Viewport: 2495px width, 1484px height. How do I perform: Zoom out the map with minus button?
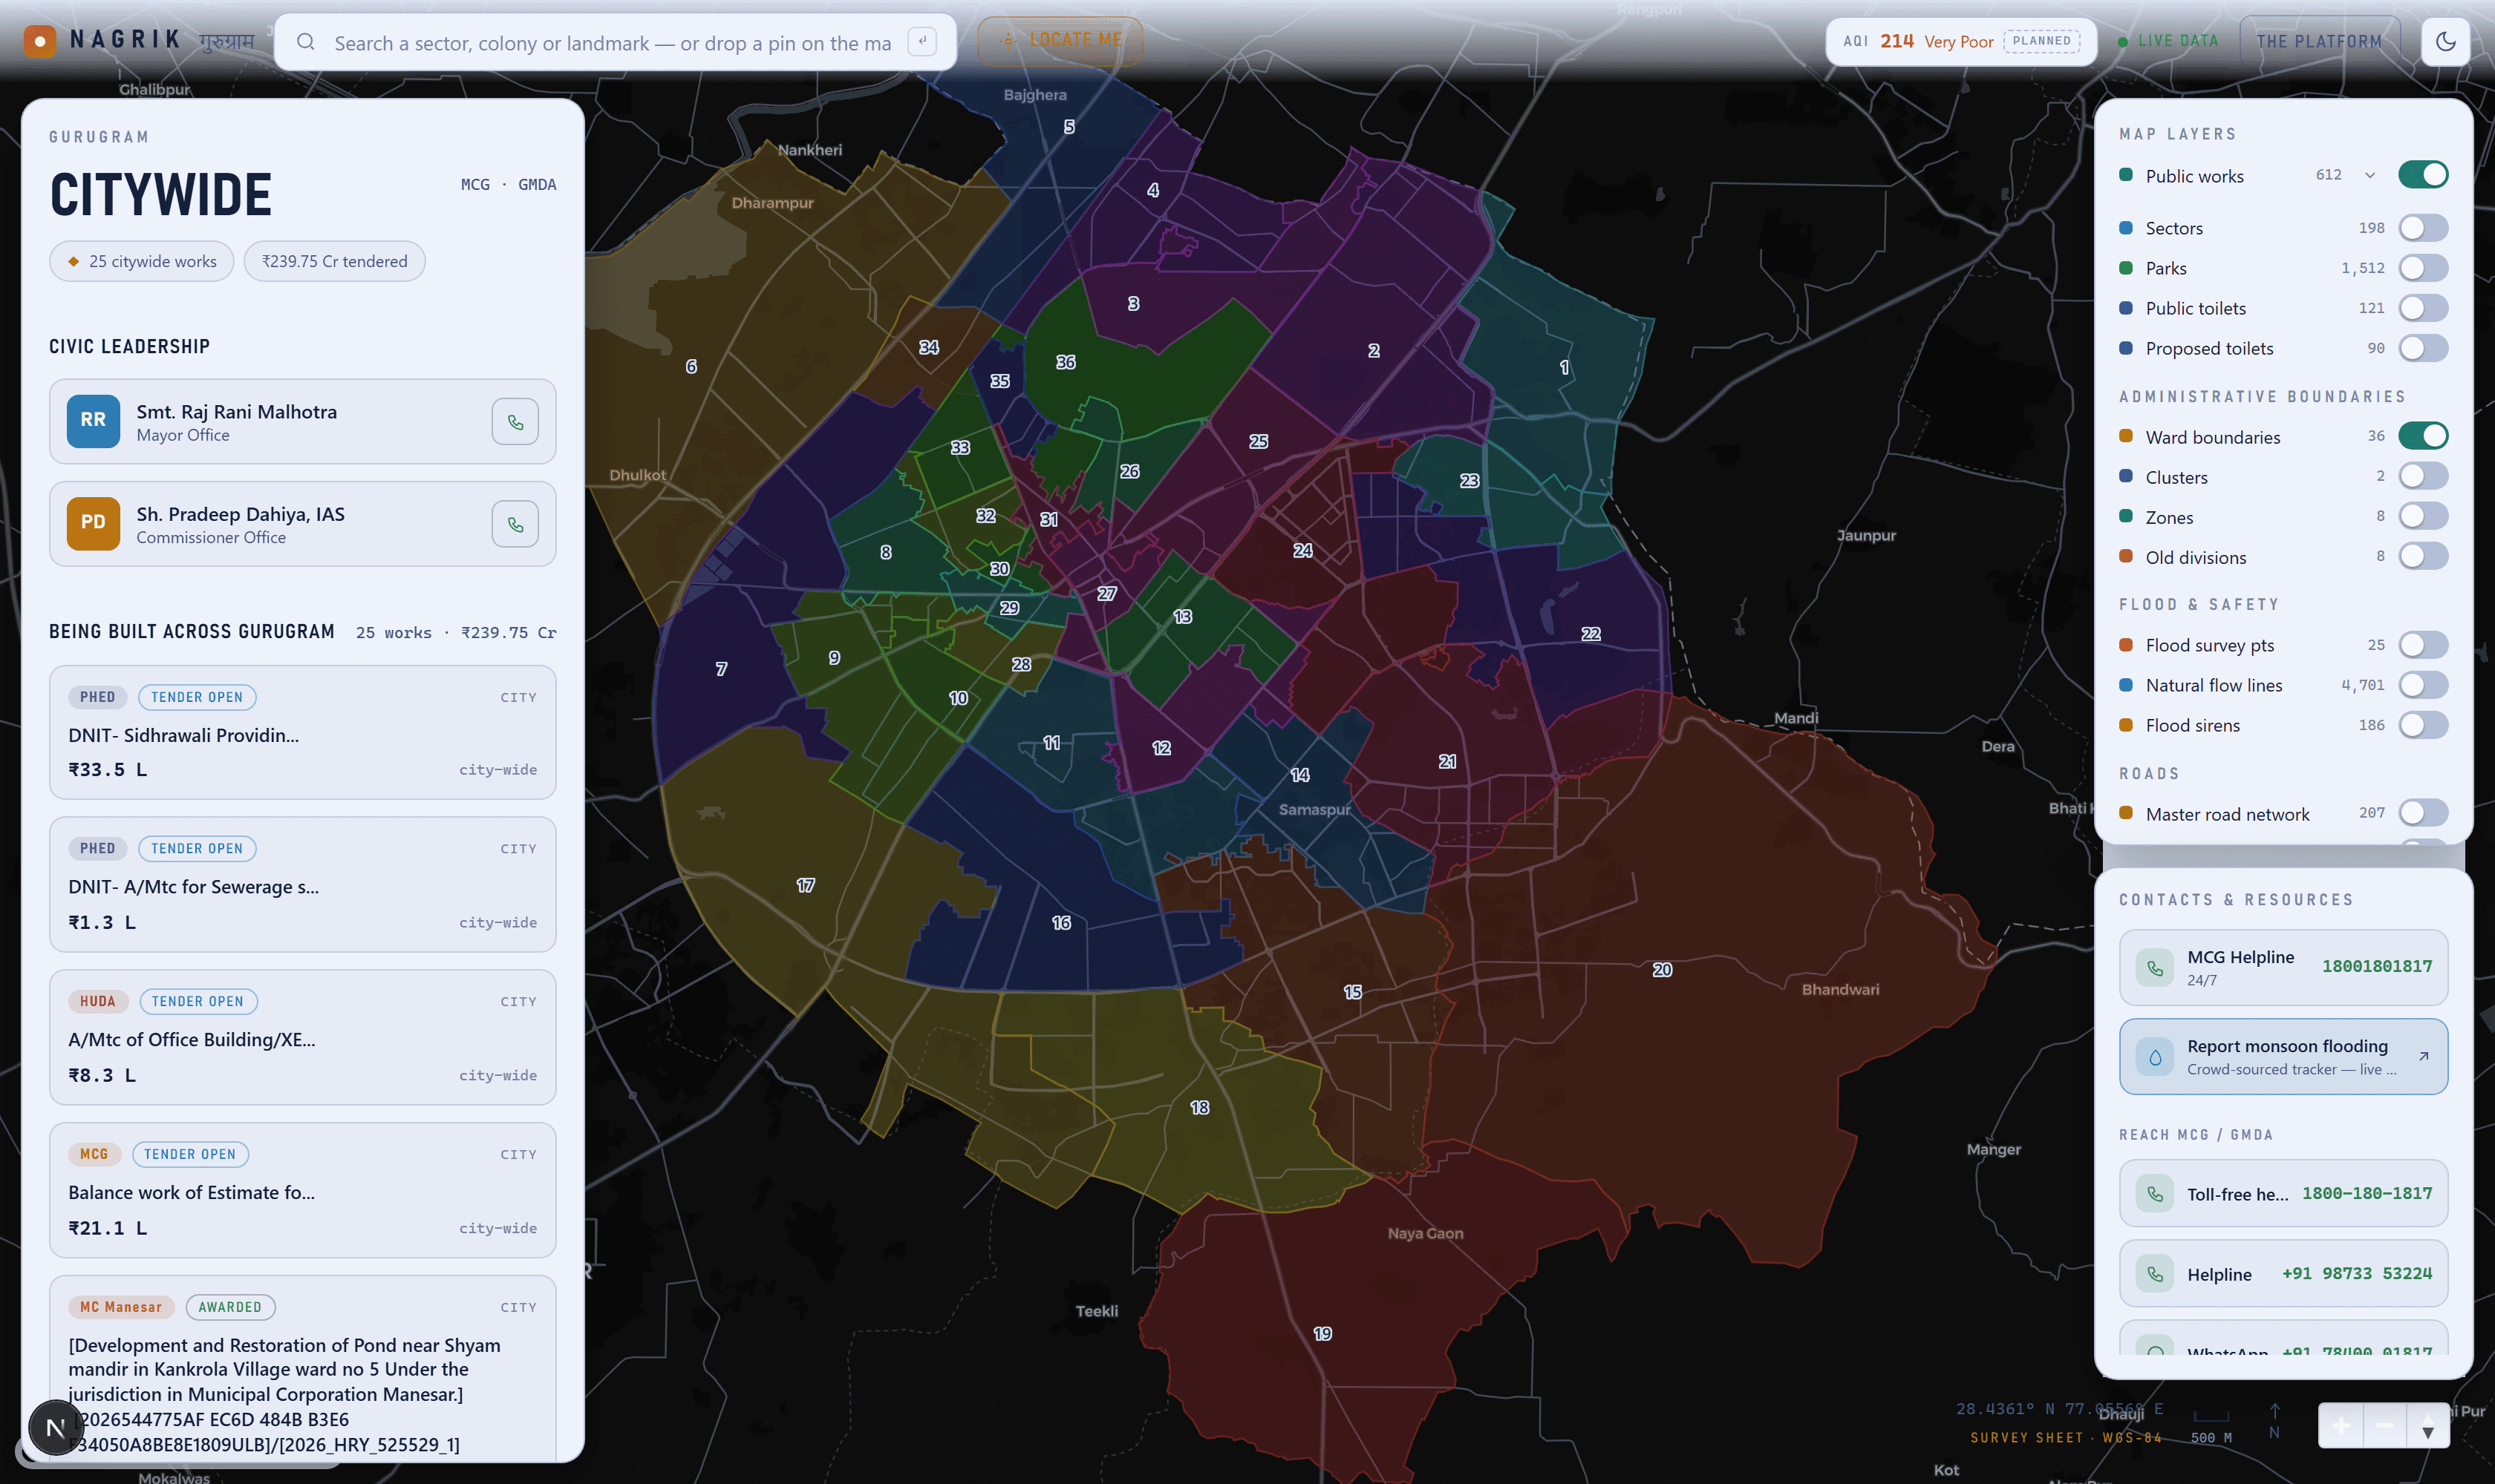point(2385,1426)
